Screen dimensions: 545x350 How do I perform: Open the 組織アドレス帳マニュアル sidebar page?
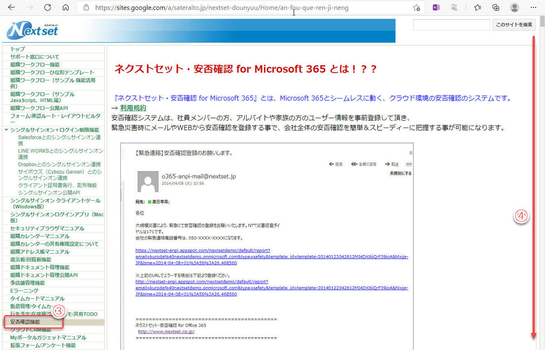(40, 251)
